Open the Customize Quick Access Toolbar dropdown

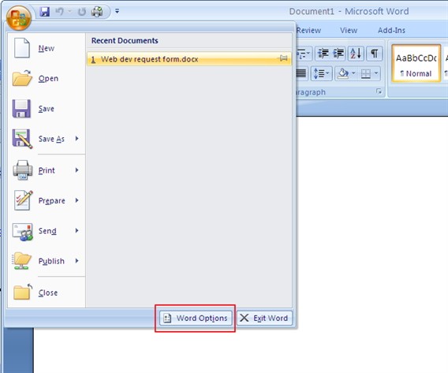[118, 11]
